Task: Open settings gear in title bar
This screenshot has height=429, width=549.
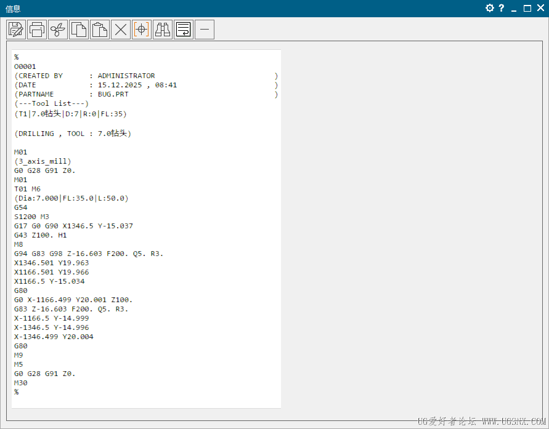Action: coord(490,8)
